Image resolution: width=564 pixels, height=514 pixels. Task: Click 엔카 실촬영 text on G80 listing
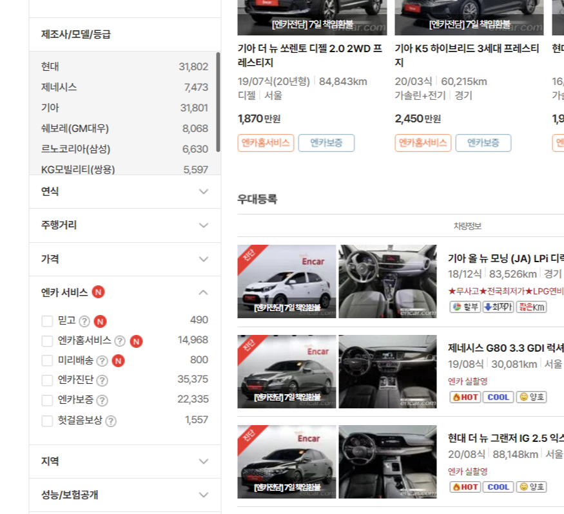tap(467, 381)
